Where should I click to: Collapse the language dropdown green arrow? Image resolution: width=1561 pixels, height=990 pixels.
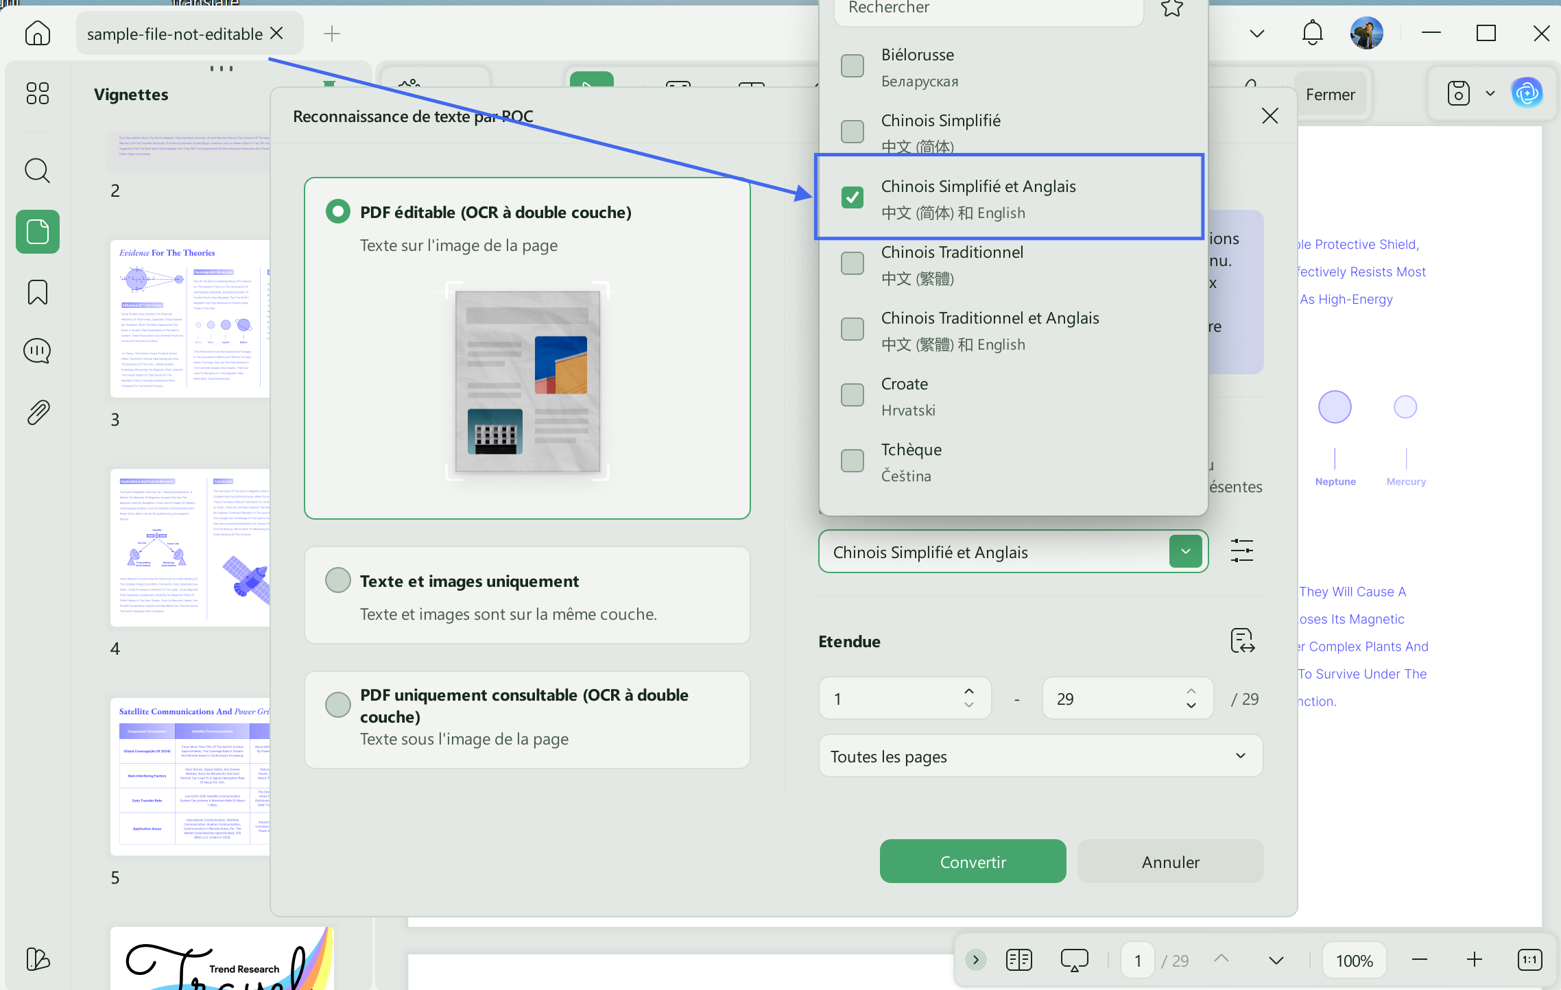pos(1186,551)
